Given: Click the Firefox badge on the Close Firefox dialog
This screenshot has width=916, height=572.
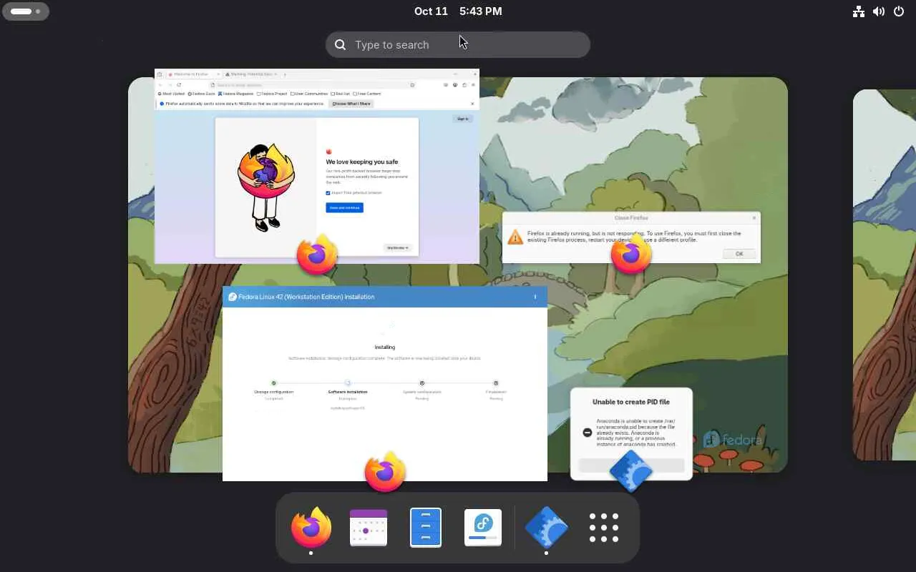Looking at the screenshot, I should pyautogui.click(x=631, y=254).
